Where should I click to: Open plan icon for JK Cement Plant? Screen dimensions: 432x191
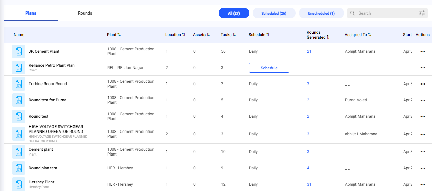pos(19,51)
